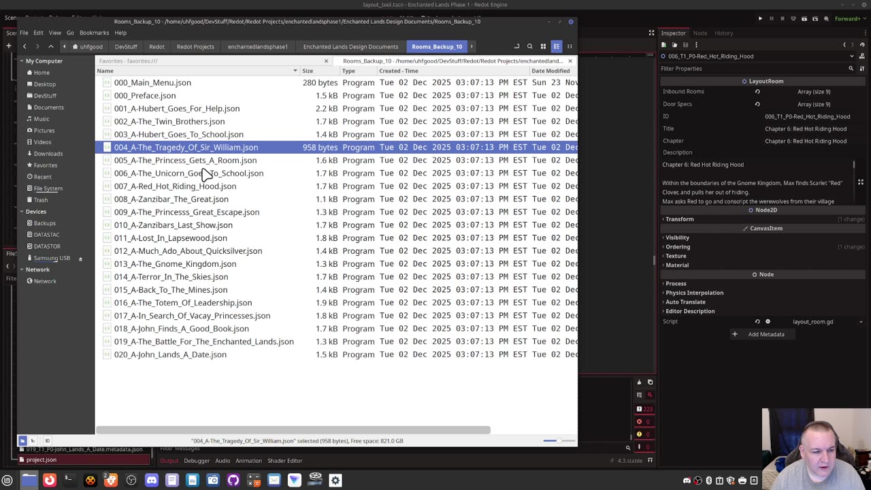This screenshot has width=871, height=490.
Task: Run the project with Play button
Action: point(760,19)
